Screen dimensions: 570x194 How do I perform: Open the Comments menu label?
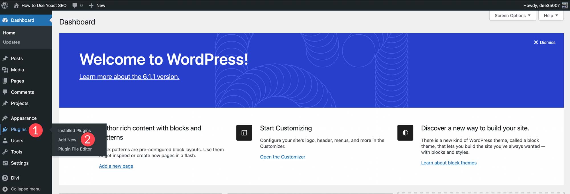pyautogui.click(x=23, y=92)
